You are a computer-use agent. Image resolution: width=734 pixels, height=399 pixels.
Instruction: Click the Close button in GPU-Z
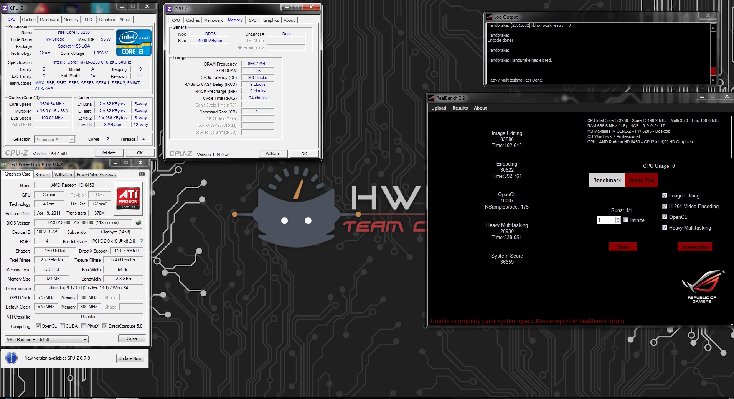tap(132, 338)
